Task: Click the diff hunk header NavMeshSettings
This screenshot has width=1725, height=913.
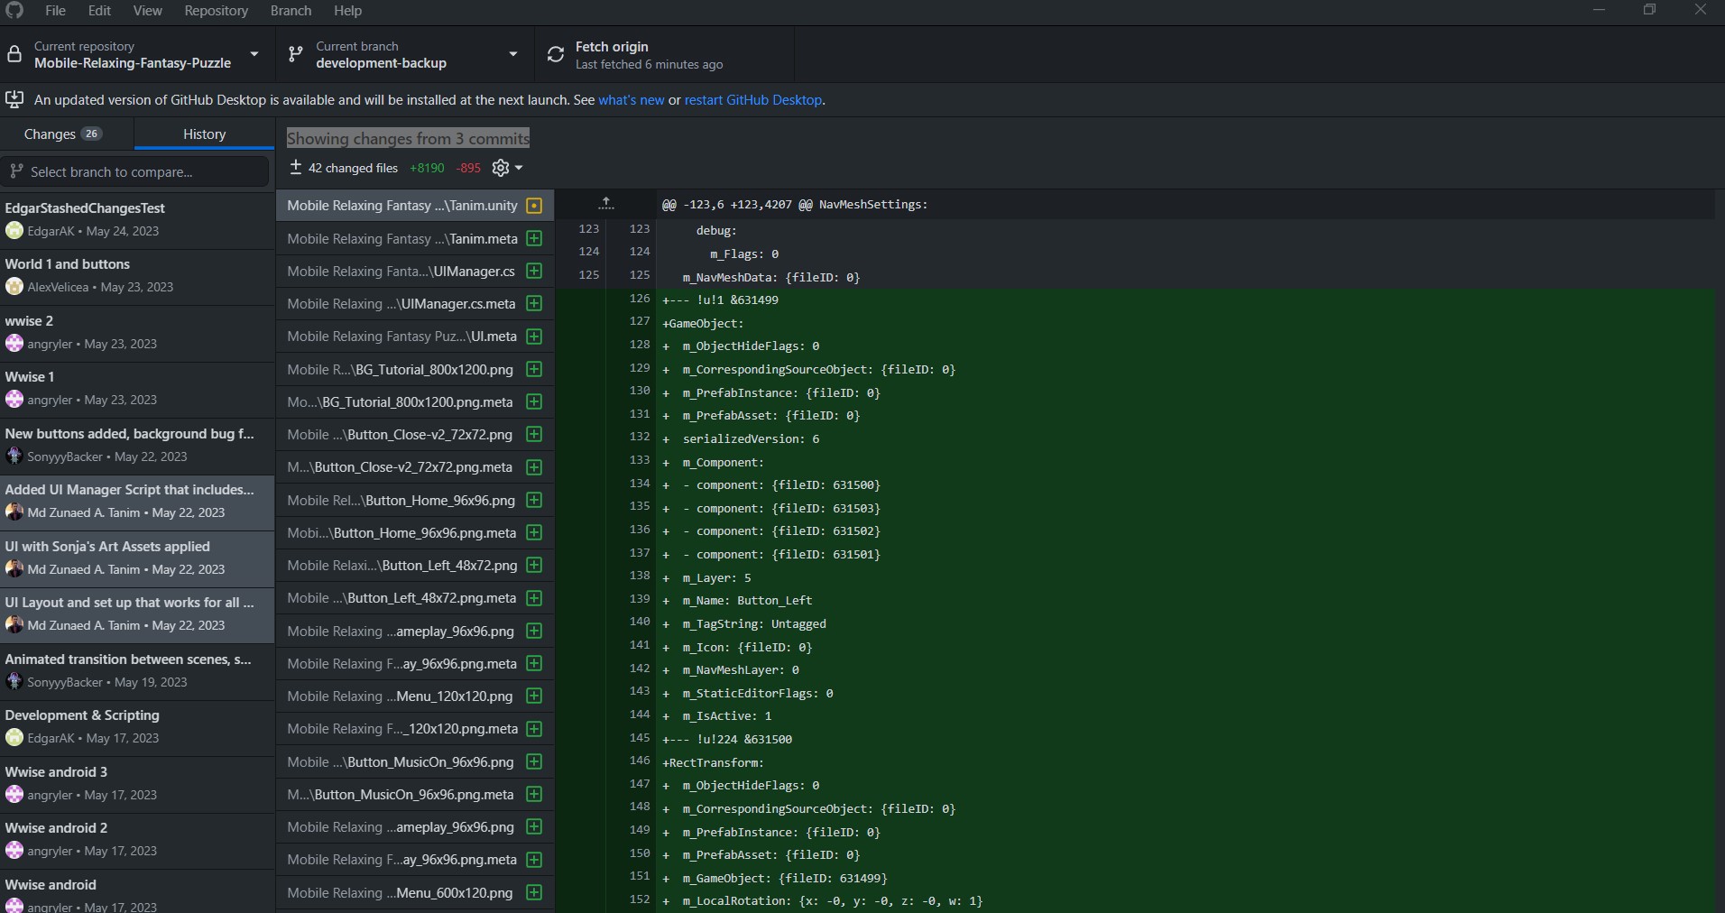Action: point(795,205)
